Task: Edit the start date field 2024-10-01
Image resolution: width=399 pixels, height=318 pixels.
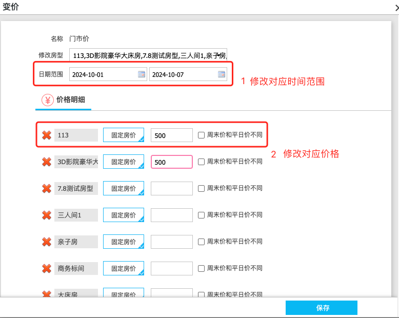Action: [x=108, y=74]
